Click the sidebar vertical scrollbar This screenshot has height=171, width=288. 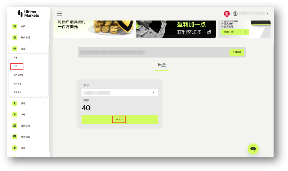(x=49, y=85)
